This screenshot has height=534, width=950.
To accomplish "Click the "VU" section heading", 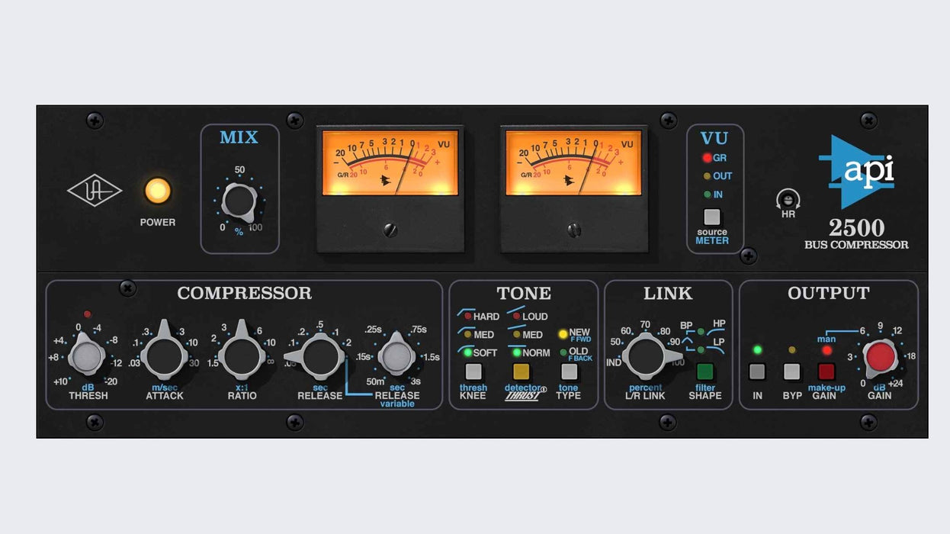I will (714, 138).
